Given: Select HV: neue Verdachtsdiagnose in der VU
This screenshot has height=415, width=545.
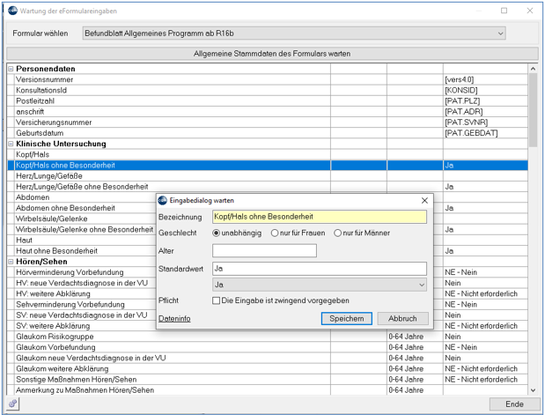Looking at the screenshot, I should point(82,283).
